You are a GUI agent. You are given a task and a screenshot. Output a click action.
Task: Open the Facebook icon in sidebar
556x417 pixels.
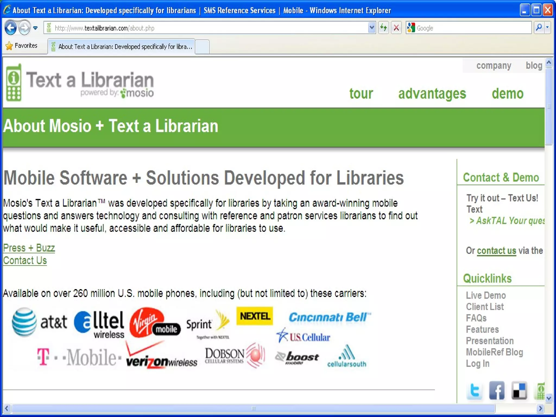click(x=497, y=391)
